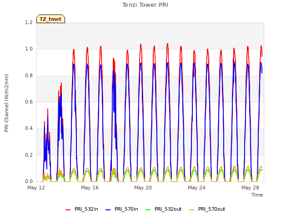
Task: Click the PRI_532in red legend swatch
Action: point(68,210)
